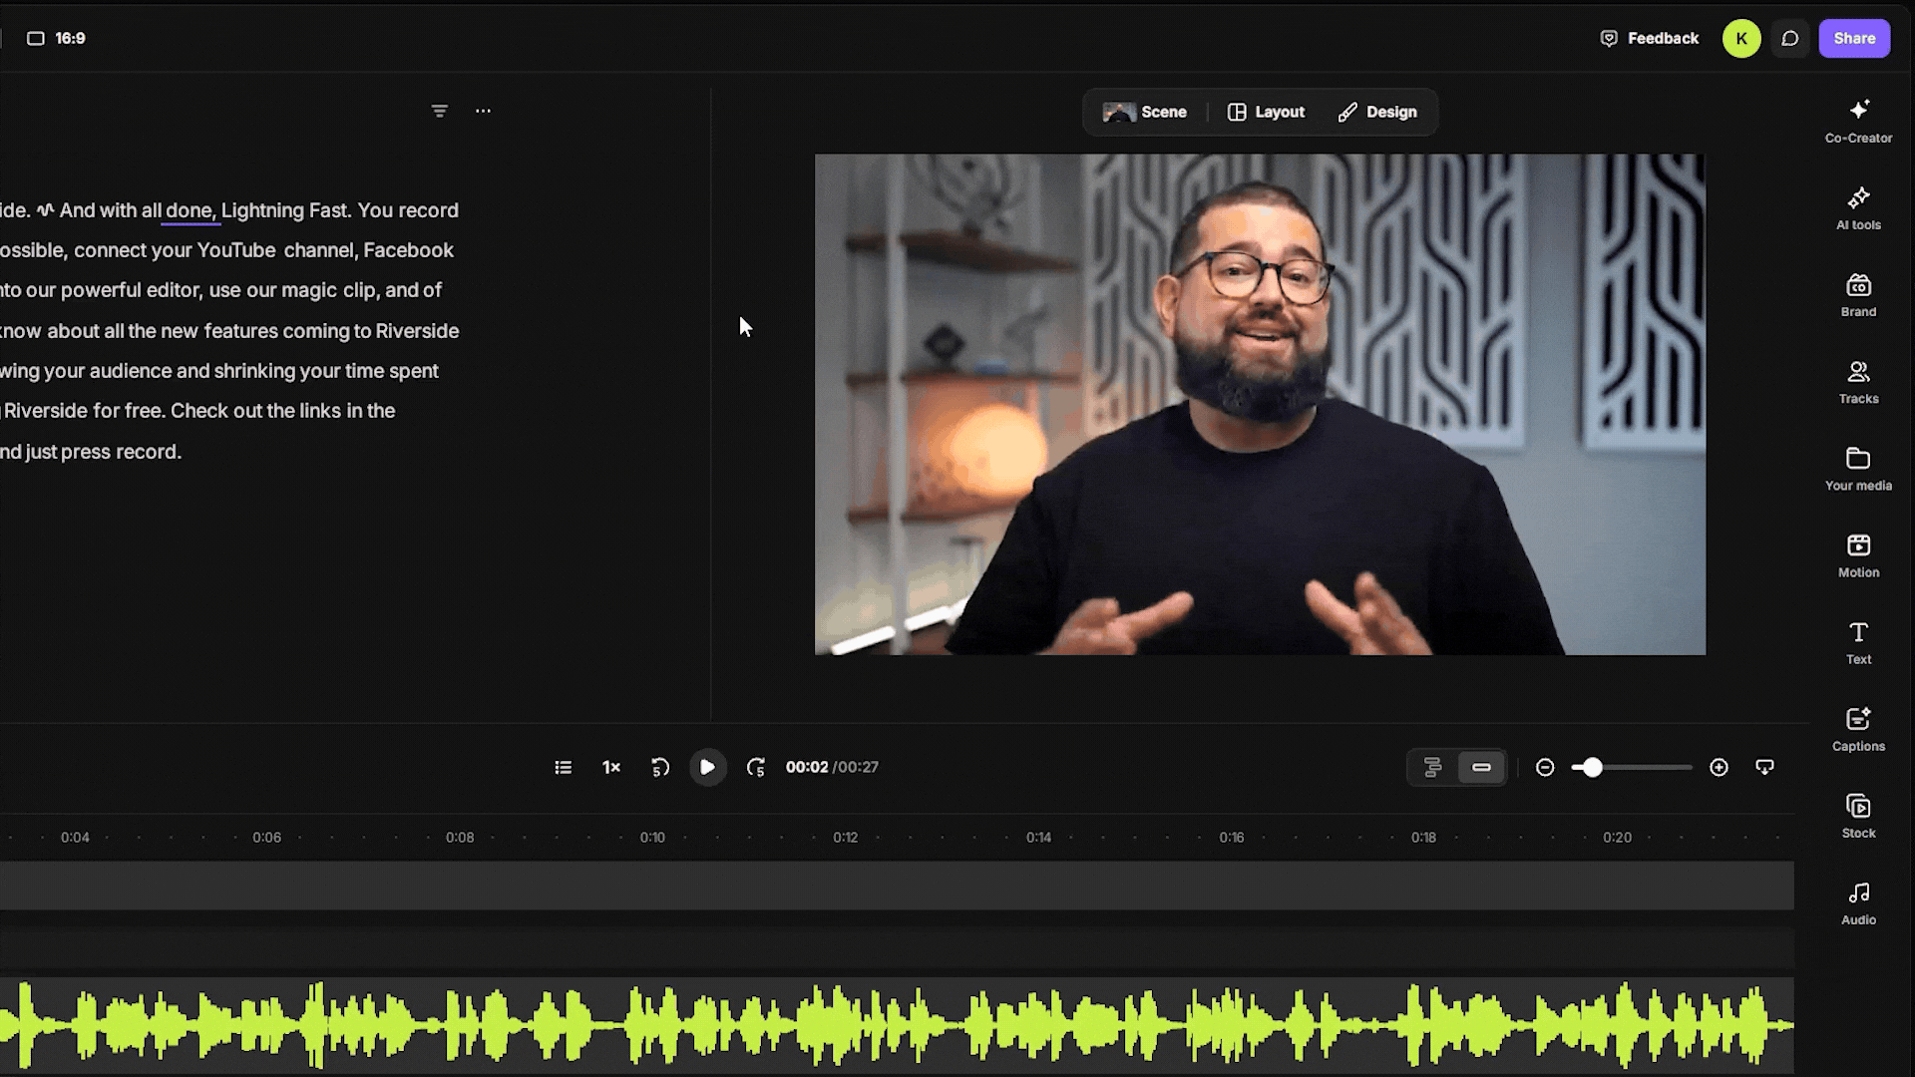Click the 00:02 current time display

pos(807,767)
